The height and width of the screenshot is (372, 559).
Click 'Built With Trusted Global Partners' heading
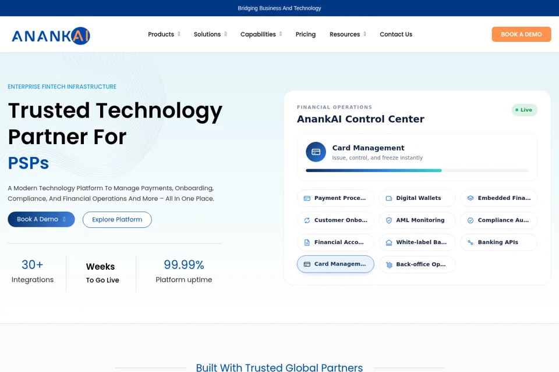(279, 367)
